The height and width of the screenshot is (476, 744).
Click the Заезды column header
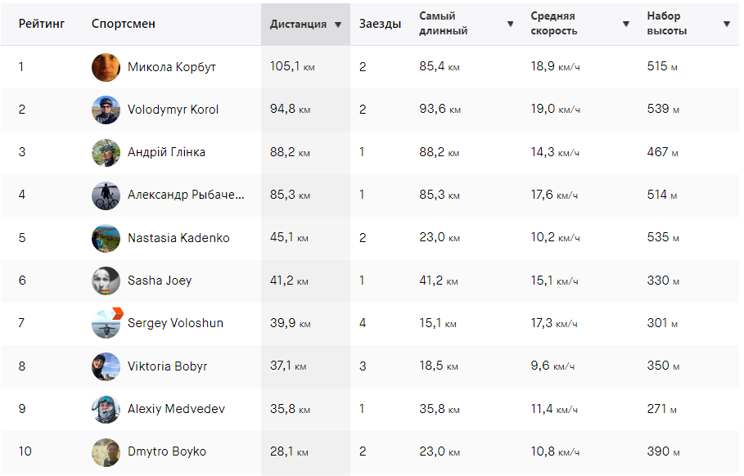pos(380,24)
